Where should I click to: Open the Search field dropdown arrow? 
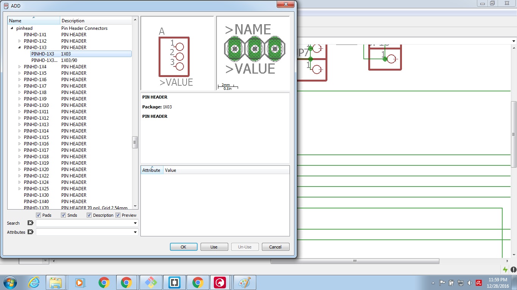135,223
